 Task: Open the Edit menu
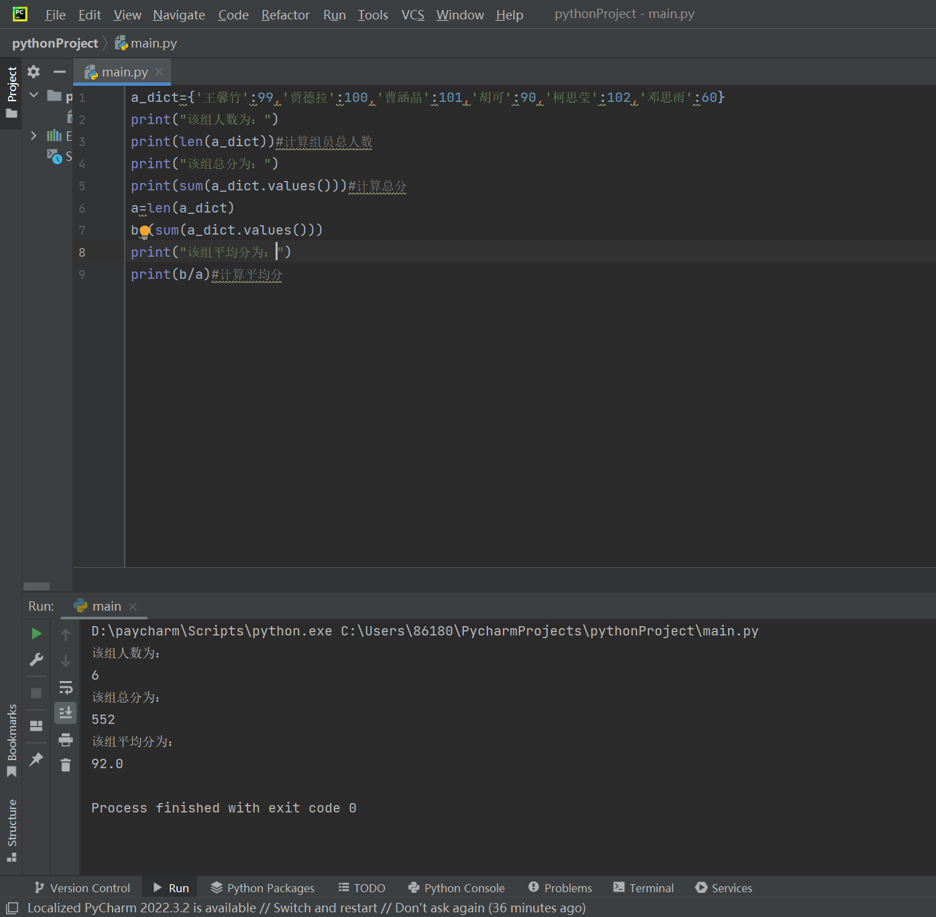tap(89, 15)
